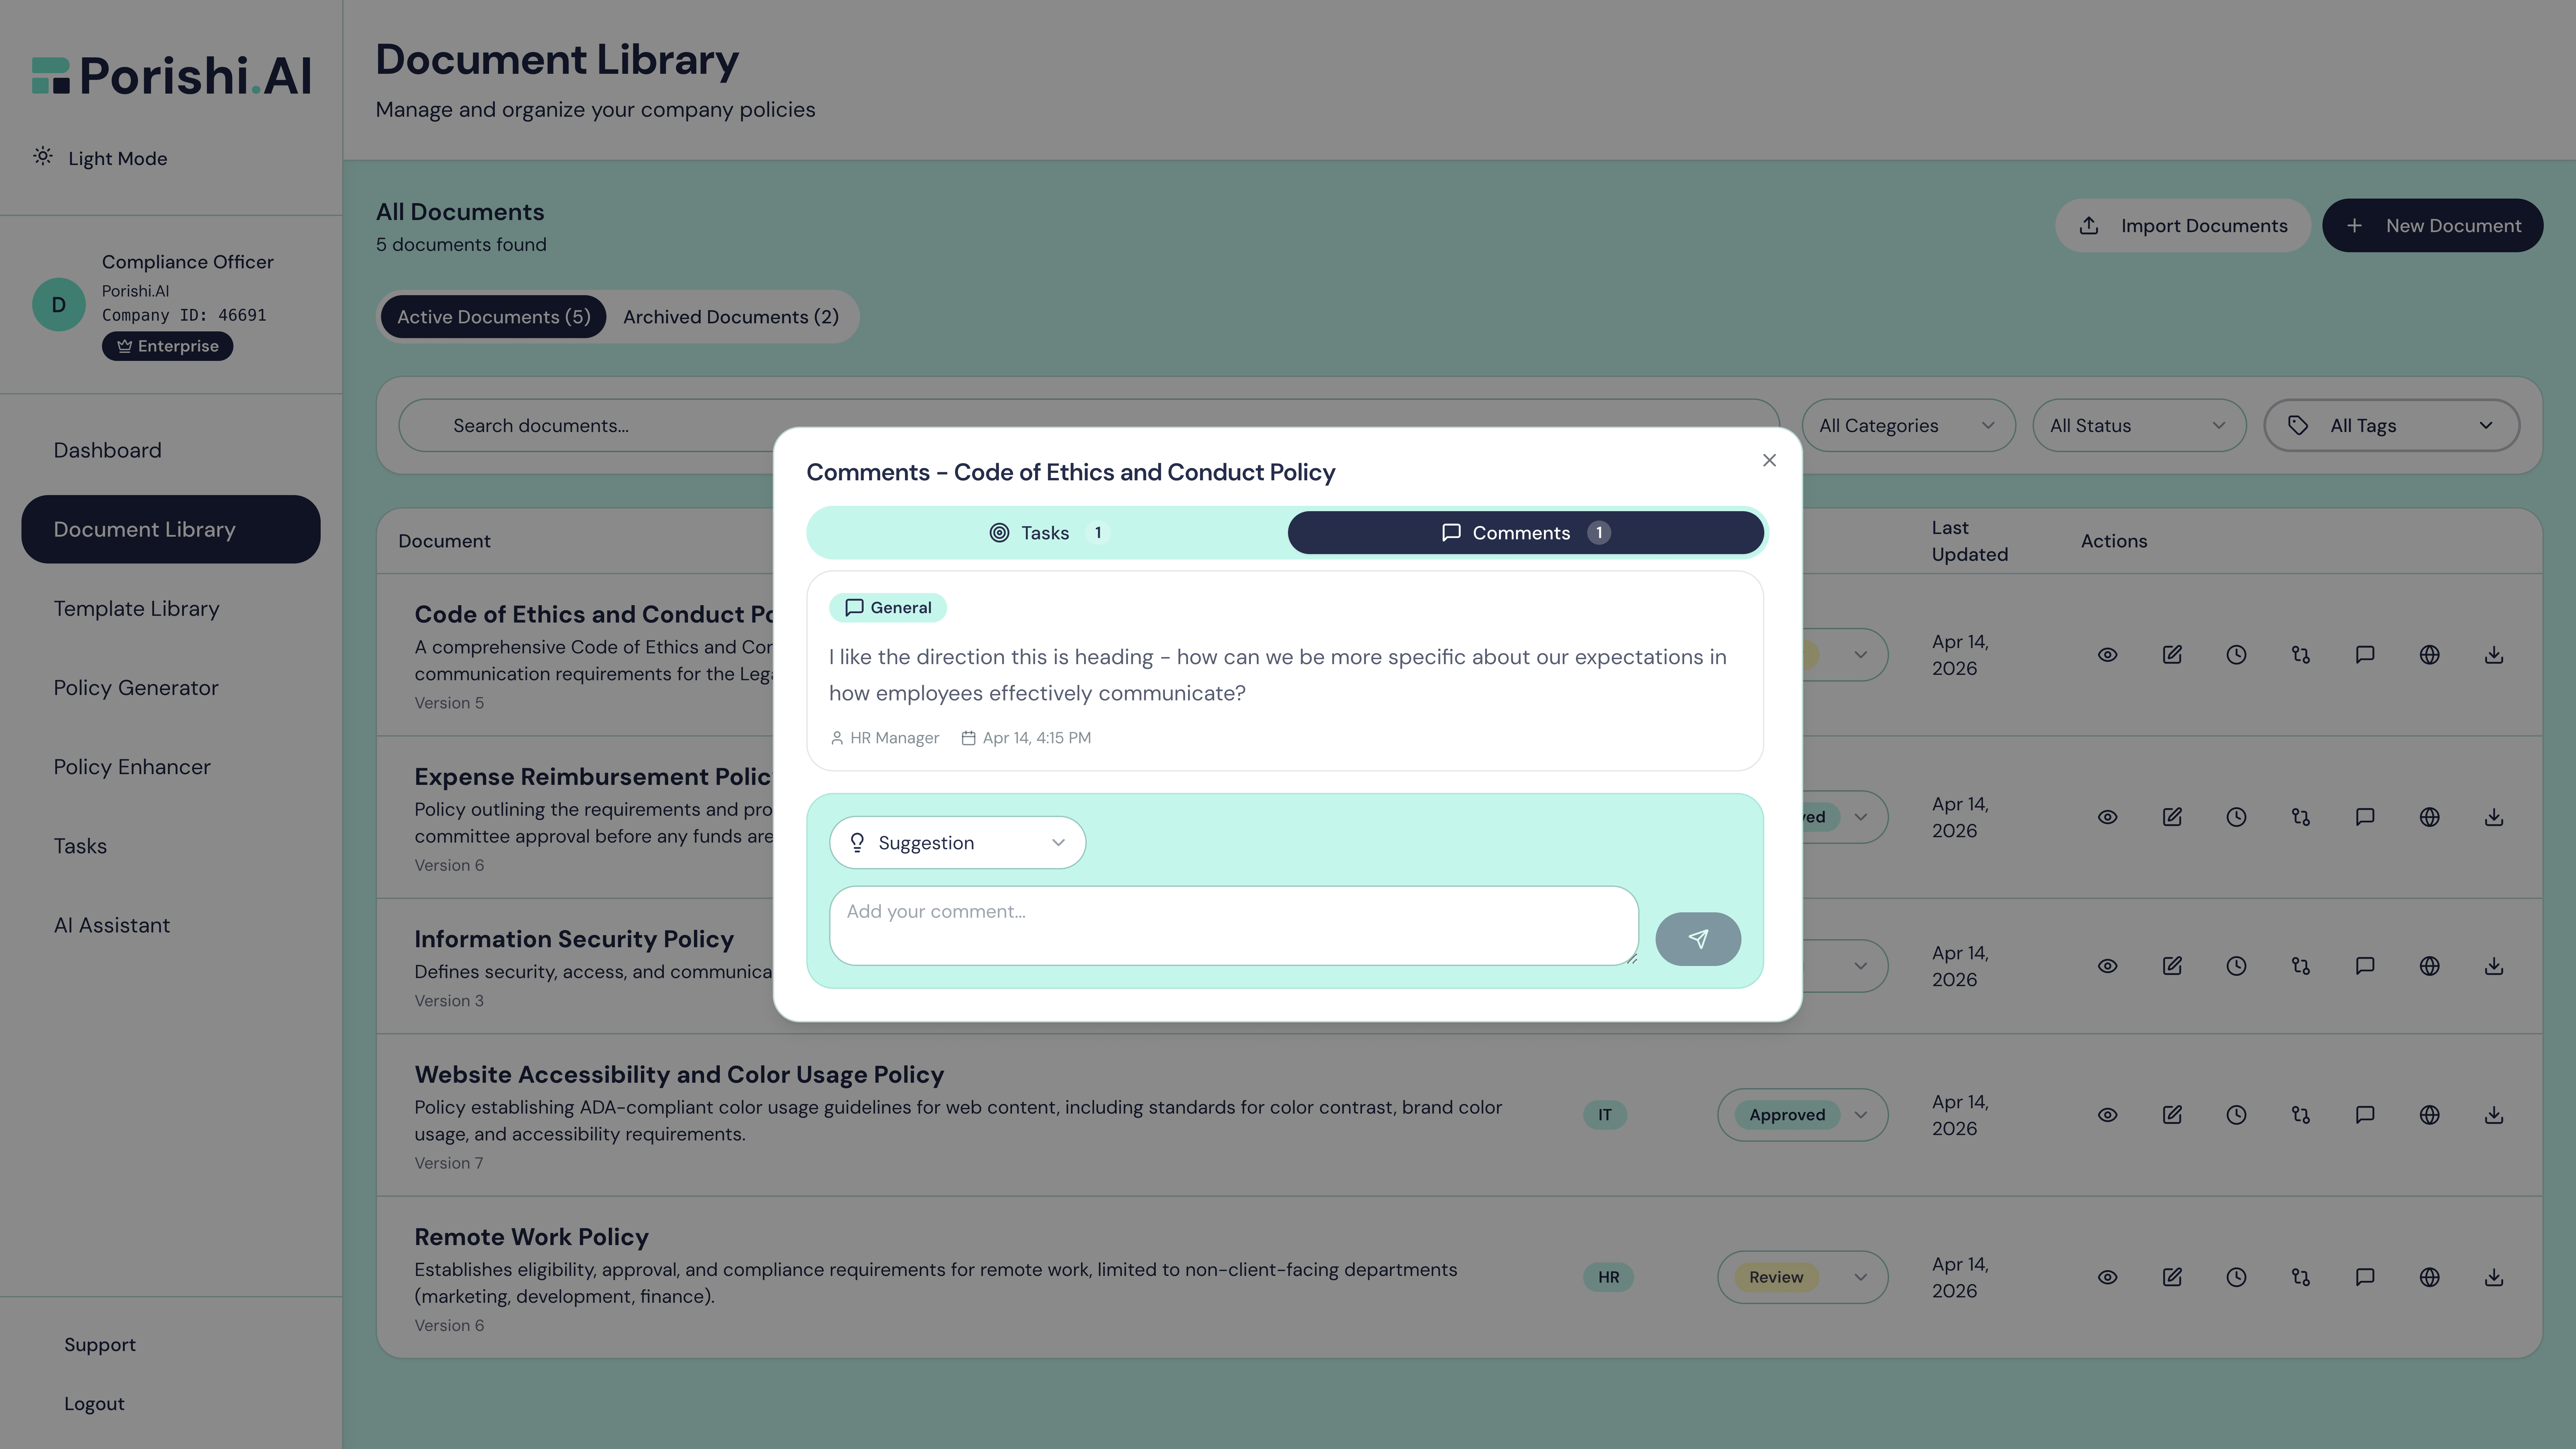Click compare versions icon for Remote Work Policy

tap(2300, 1277)
